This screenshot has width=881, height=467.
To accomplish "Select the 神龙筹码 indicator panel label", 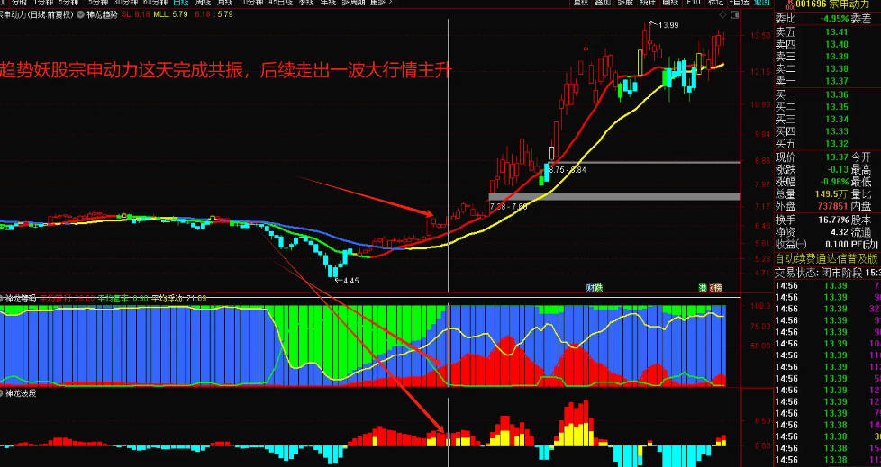I will (21, 299).
